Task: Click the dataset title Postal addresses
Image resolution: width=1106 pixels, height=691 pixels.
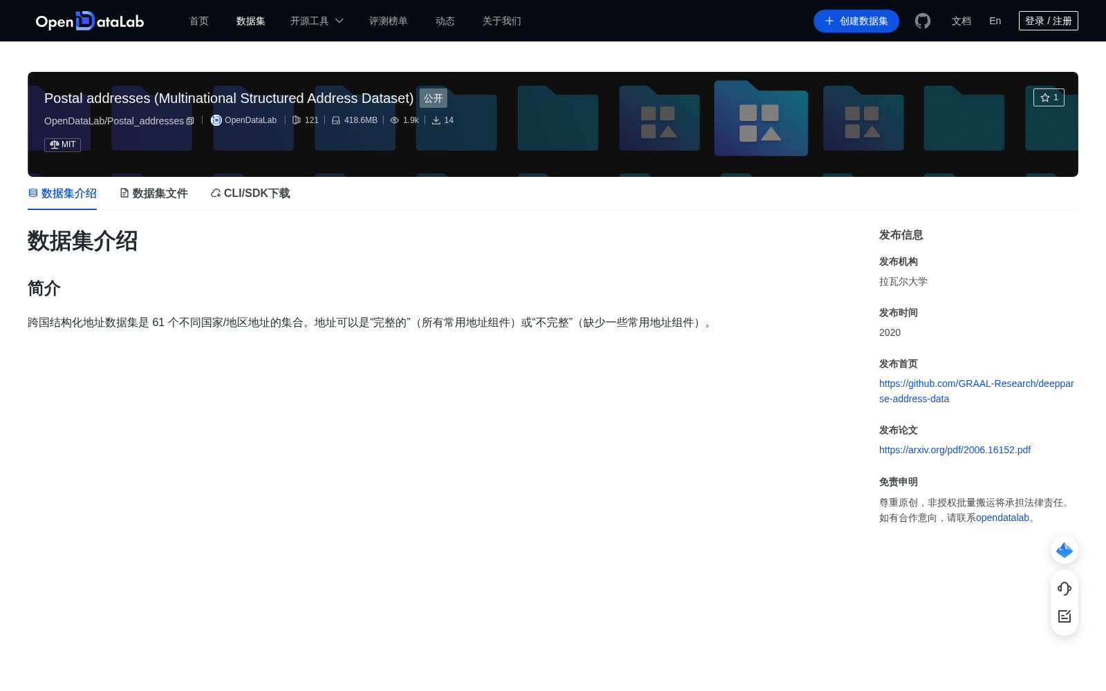Action: 229,98
